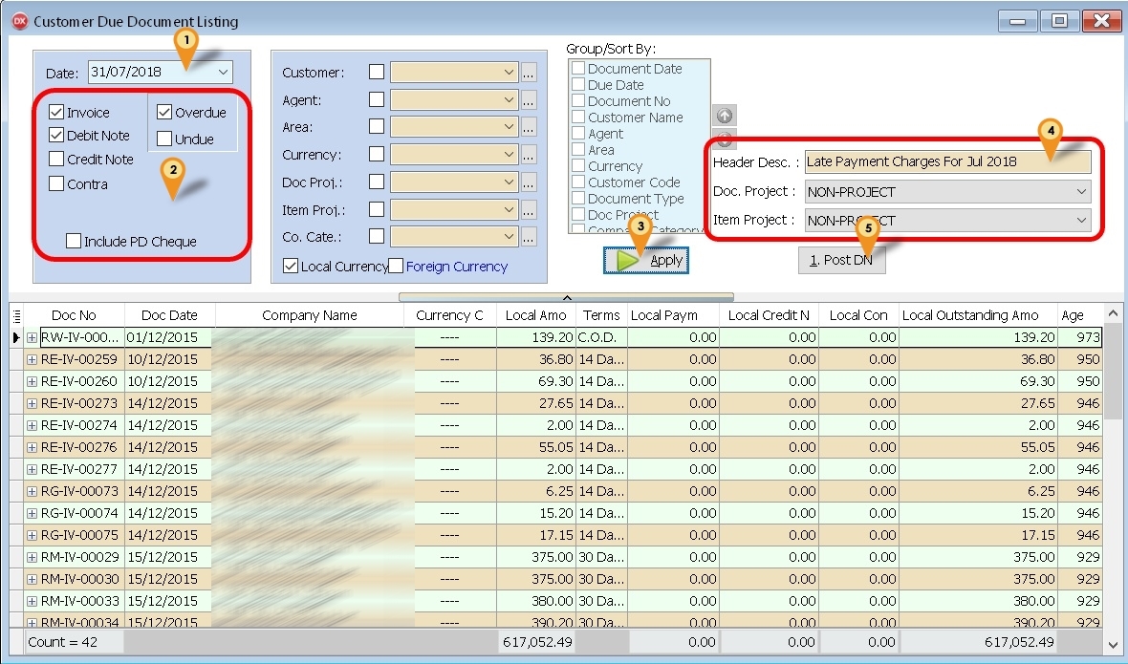Collapse the filter panel chevron bar

(x=566, y=297)
